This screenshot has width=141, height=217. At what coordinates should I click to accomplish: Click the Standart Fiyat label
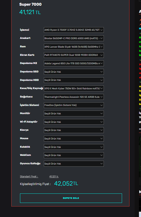coord(29,177)
